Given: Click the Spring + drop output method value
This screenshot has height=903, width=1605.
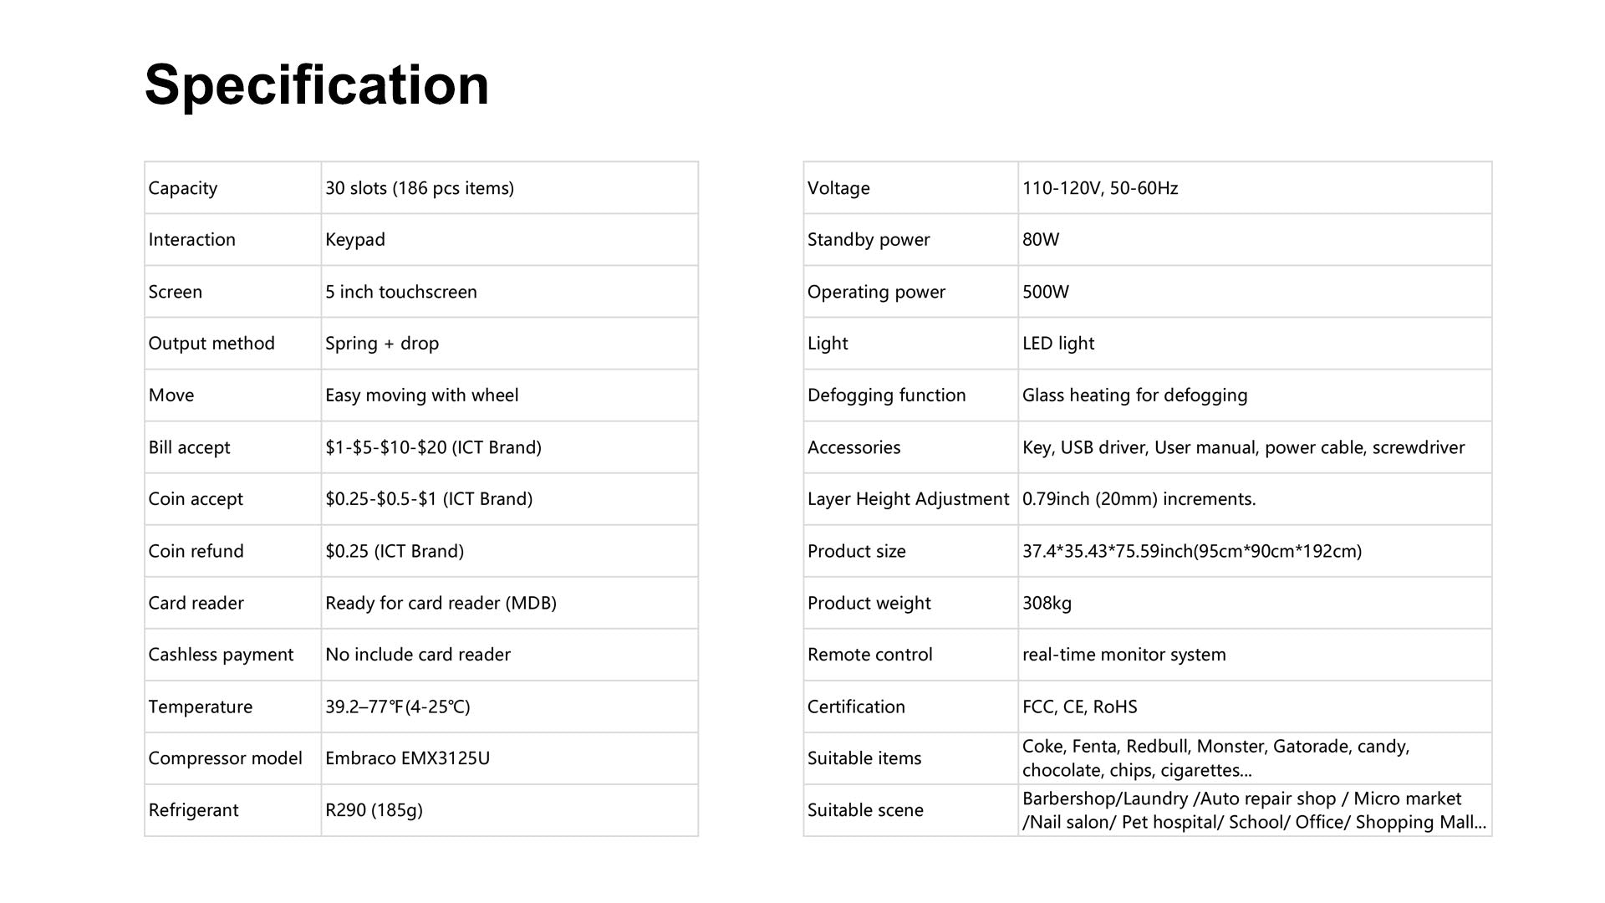Looking at the screenshot, I should point(381,344).
